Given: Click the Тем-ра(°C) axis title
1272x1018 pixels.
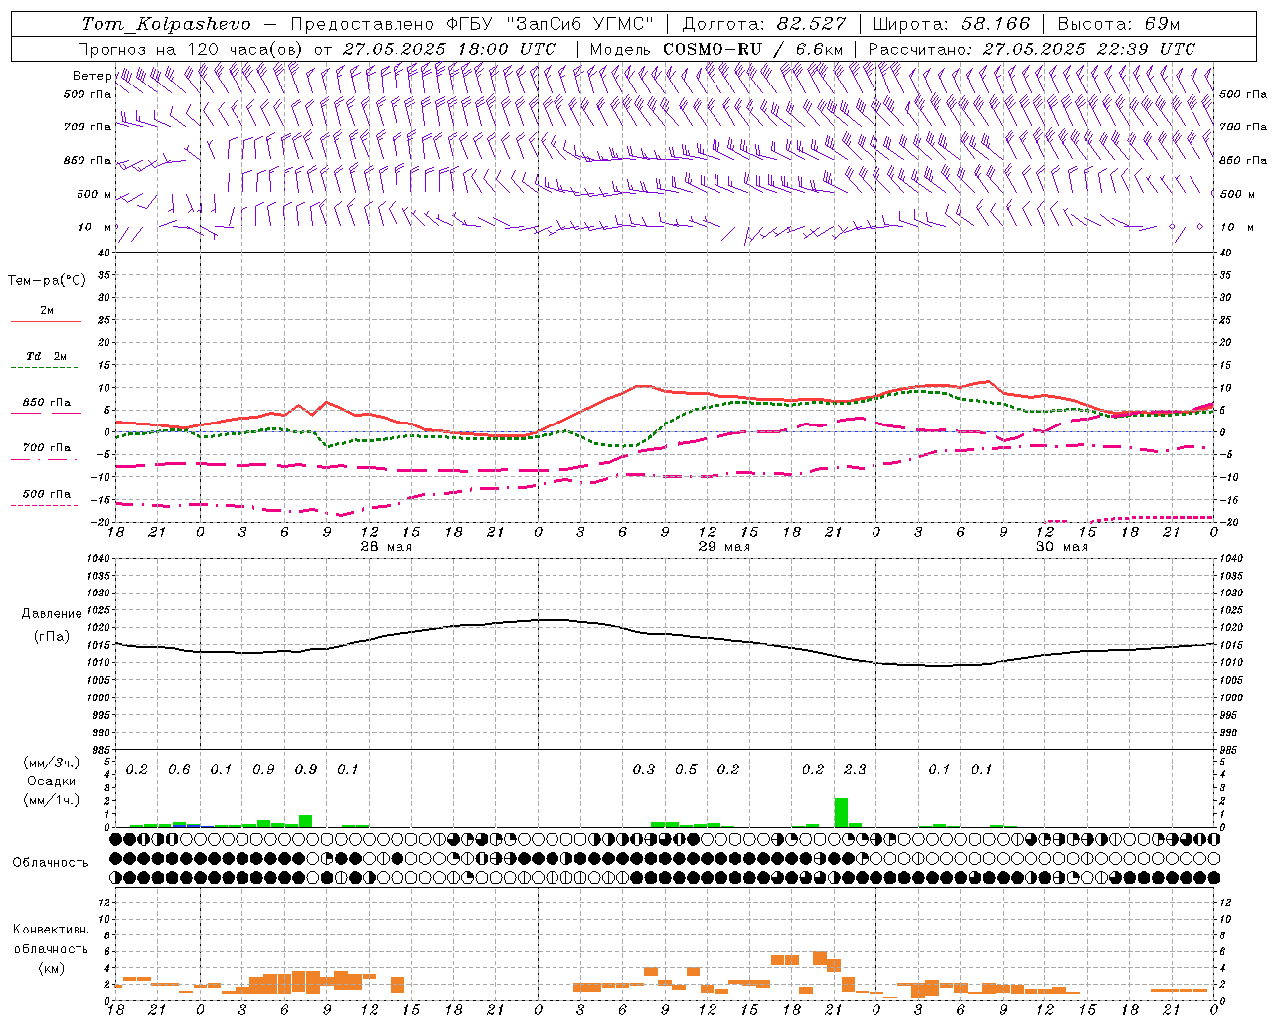Looking at the screenshot, I should (x=47, y=281).
